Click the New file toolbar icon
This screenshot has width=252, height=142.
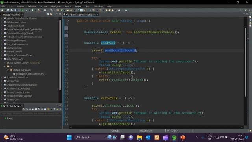(x=2, y=10)
